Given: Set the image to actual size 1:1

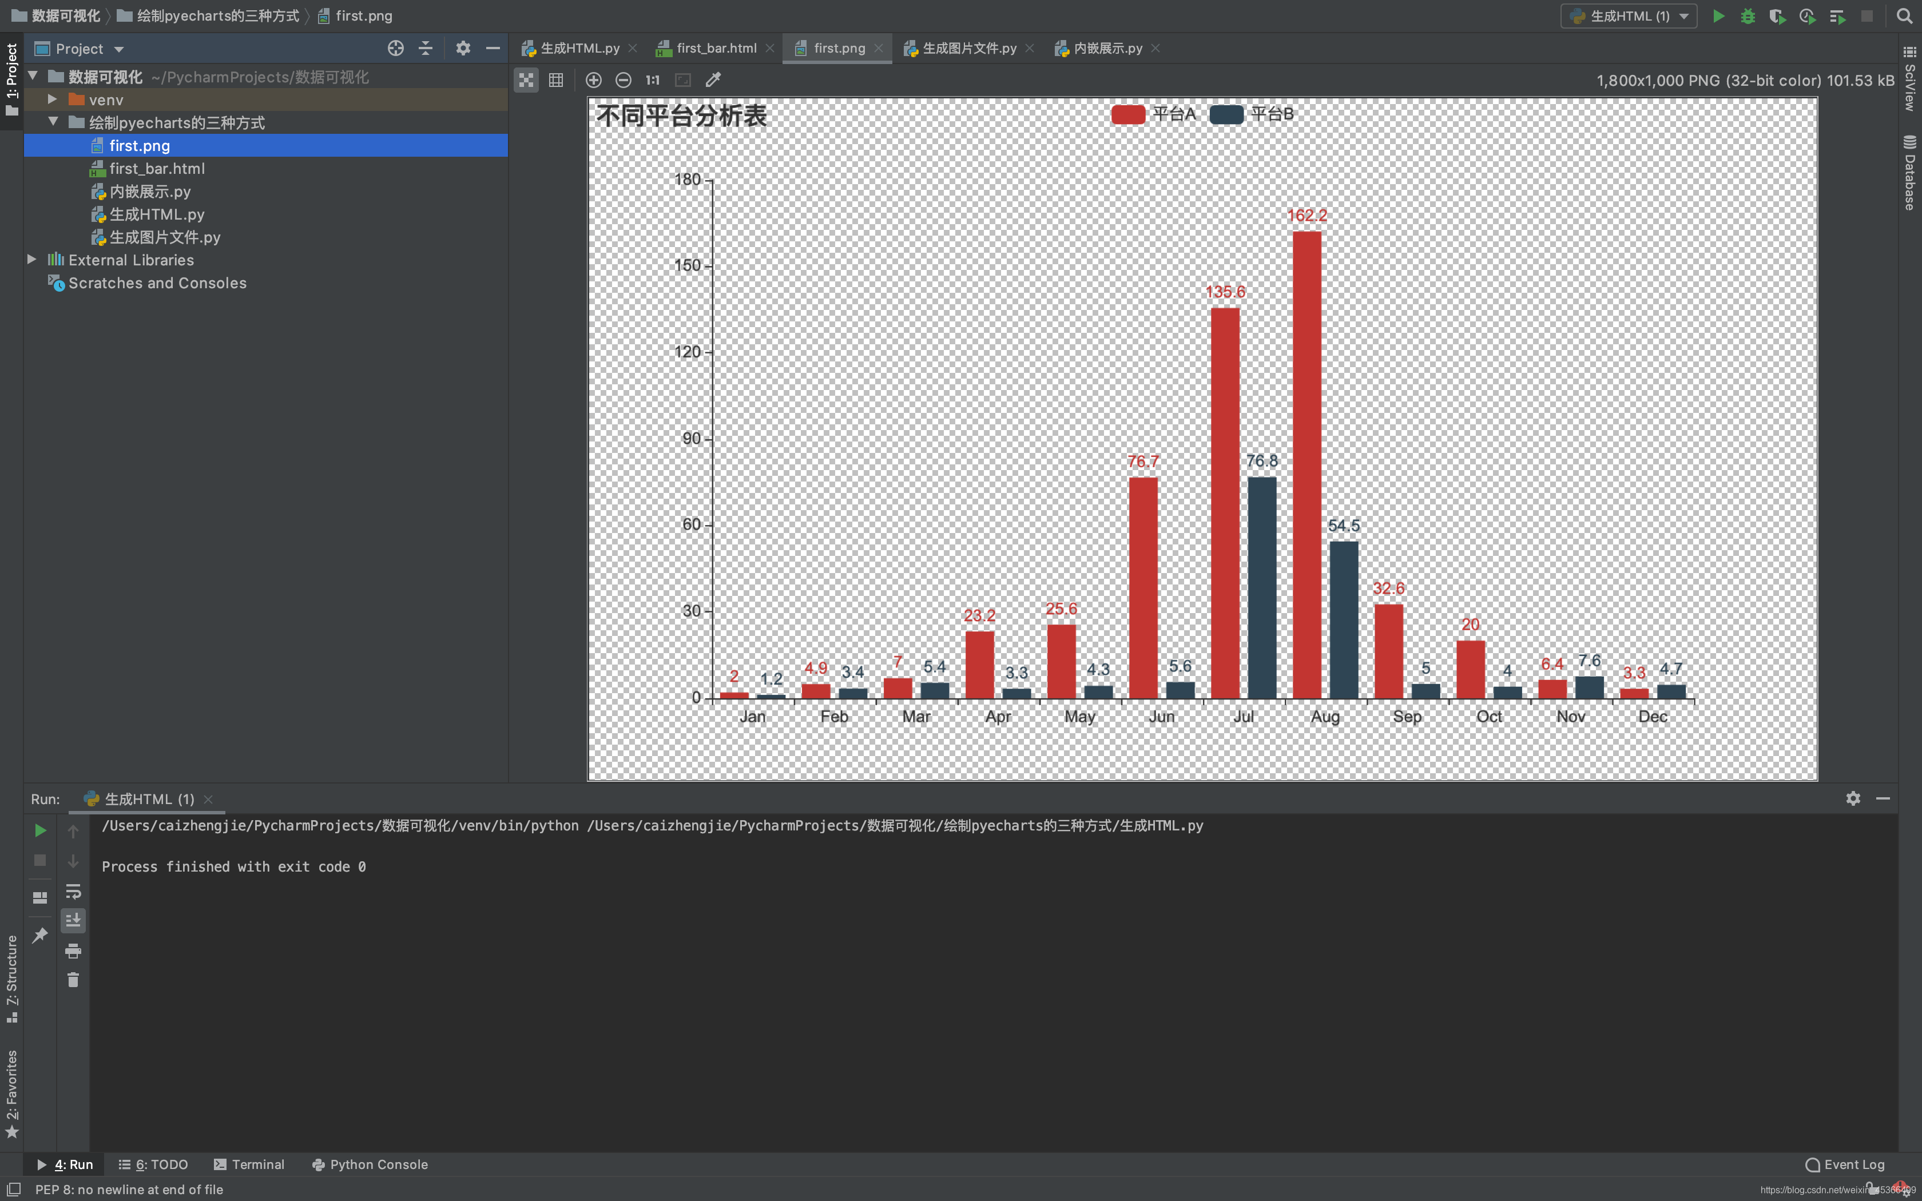Looking at the screenshot, I should (653, 80).
